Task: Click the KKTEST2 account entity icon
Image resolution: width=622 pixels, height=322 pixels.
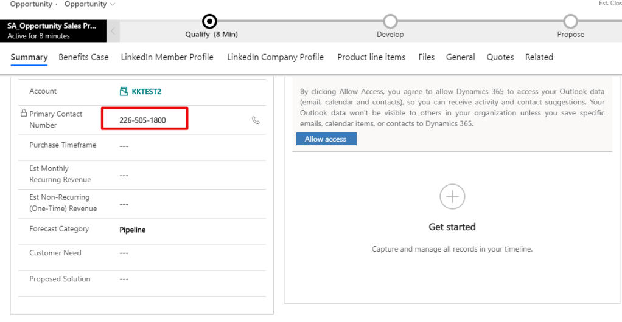Action: (x=124, y=92)
